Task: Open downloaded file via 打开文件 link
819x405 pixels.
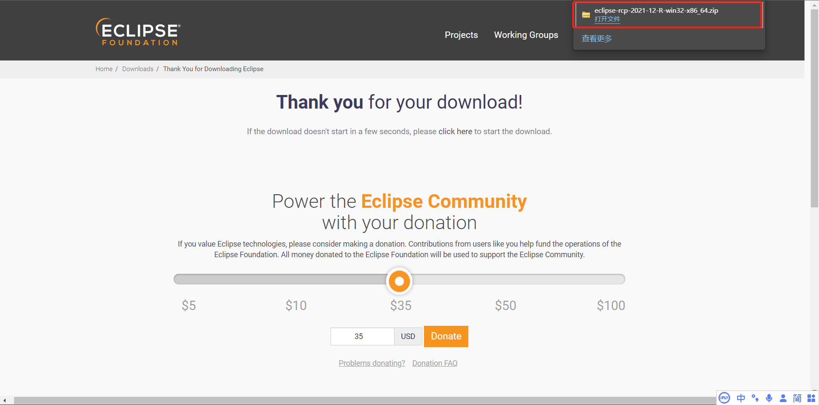Action: tap(607, 19)
